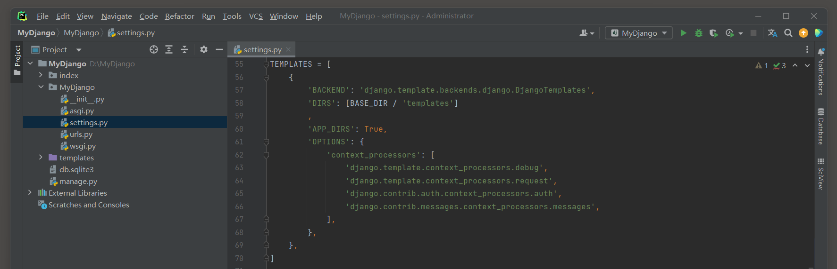Run MyDjango with coverage shield icon
The image size is (837, 269).
coord(714,33)
